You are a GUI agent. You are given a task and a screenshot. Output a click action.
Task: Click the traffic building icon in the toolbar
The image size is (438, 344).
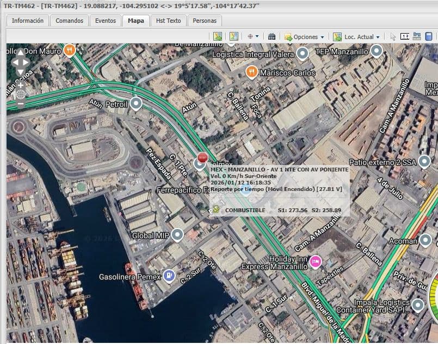(272, 36)
